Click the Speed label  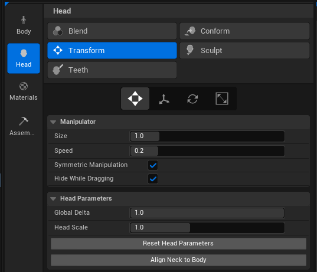pyautogui.click(x=64, y=151)
